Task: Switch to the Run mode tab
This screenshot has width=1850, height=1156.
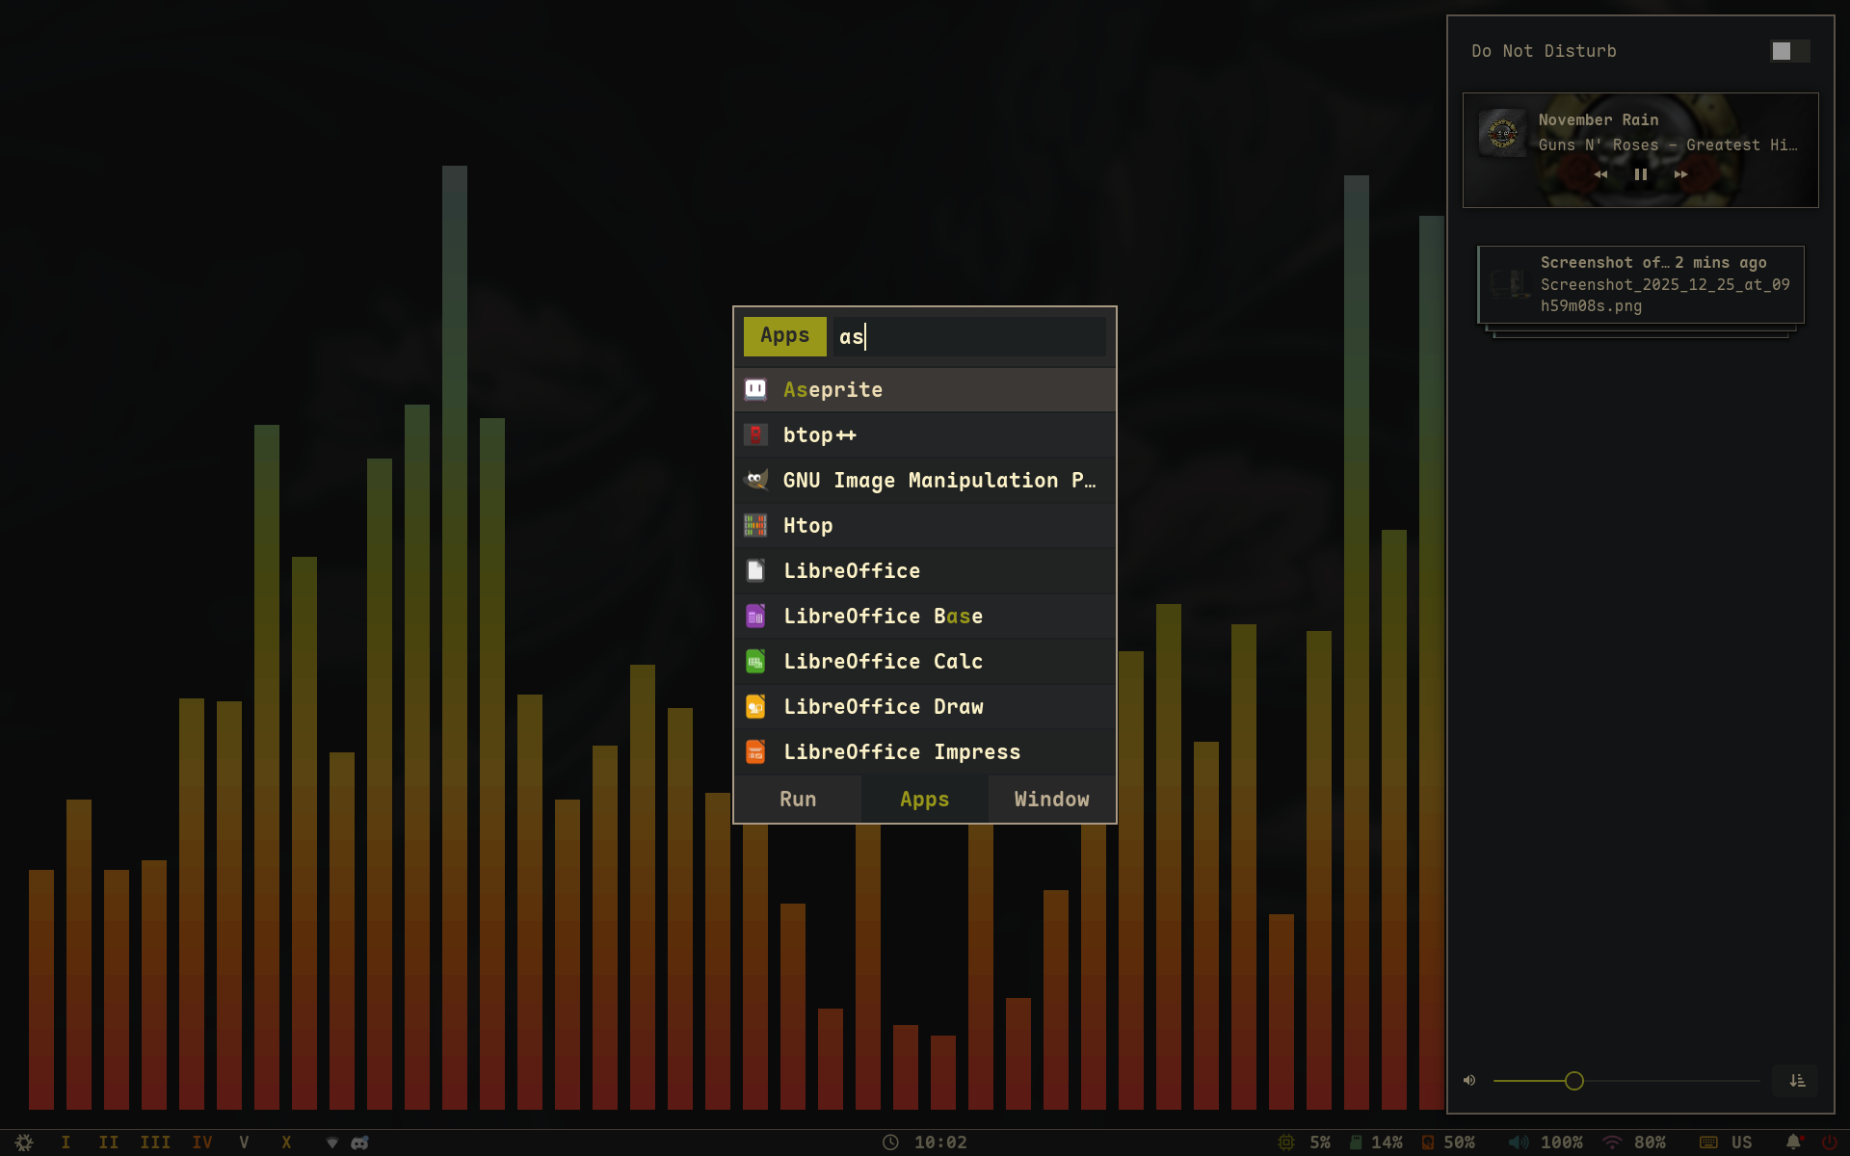Action: (x=798, y=800)
